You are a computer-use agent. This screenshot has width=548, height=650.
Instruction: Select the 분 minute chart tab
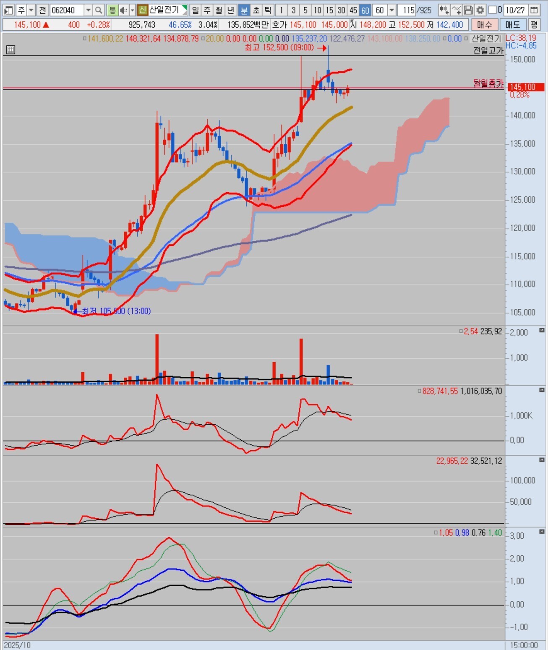click(x=244, y=10)
